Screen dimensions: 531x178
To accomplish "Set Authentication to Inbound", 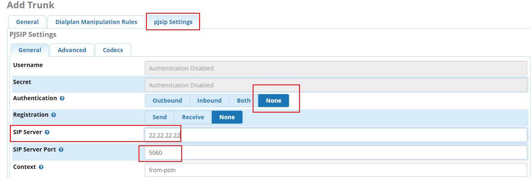I will pyautogui.click(x=209, y=101).
